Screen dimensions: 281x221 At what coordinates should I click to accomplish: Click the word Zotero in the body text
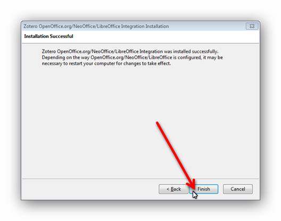[49, 52]
